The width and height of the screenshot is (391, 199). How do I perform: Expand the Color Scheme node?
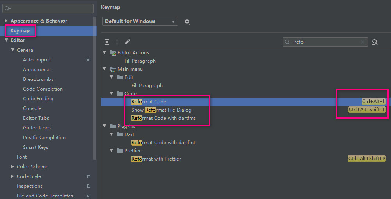[12, 166]
